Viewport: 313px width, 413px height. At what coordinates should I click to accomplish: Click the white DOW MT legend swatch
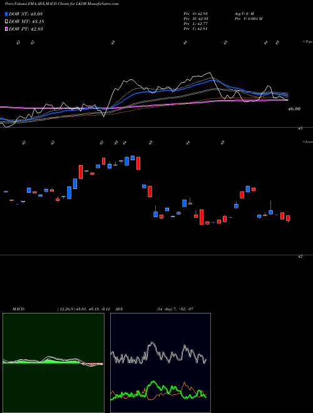(6, 21)
